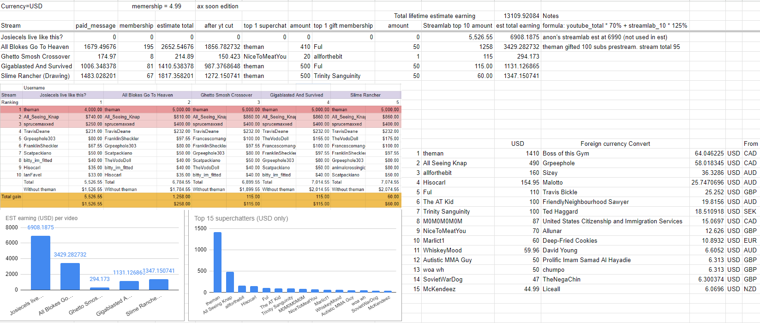Viewport: 760px width, 323px height.
Task: Click the tallest theman bar in superchatters chart
Action: coord(217,262)
